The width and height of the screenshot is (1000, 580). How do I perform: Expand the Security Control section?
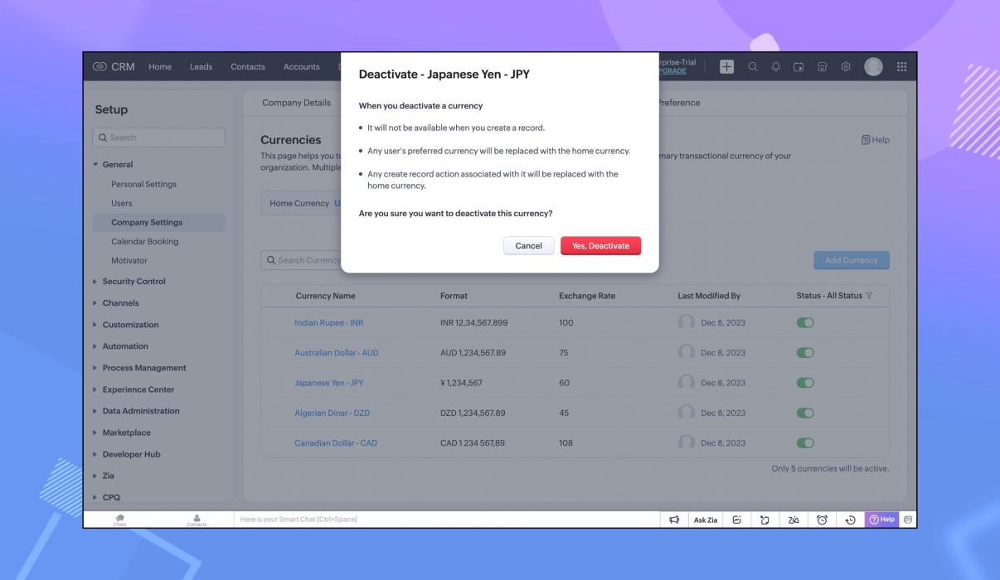tap(133, 282)
